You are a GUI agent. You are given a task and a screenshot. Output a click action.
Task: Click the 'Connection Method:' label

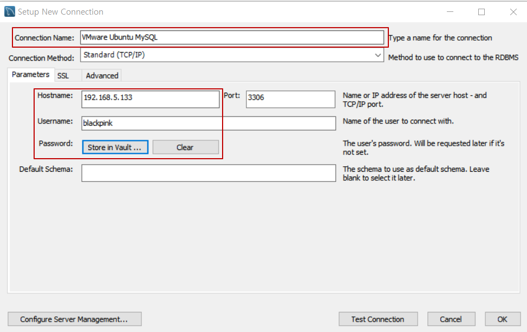coord(41,58)
